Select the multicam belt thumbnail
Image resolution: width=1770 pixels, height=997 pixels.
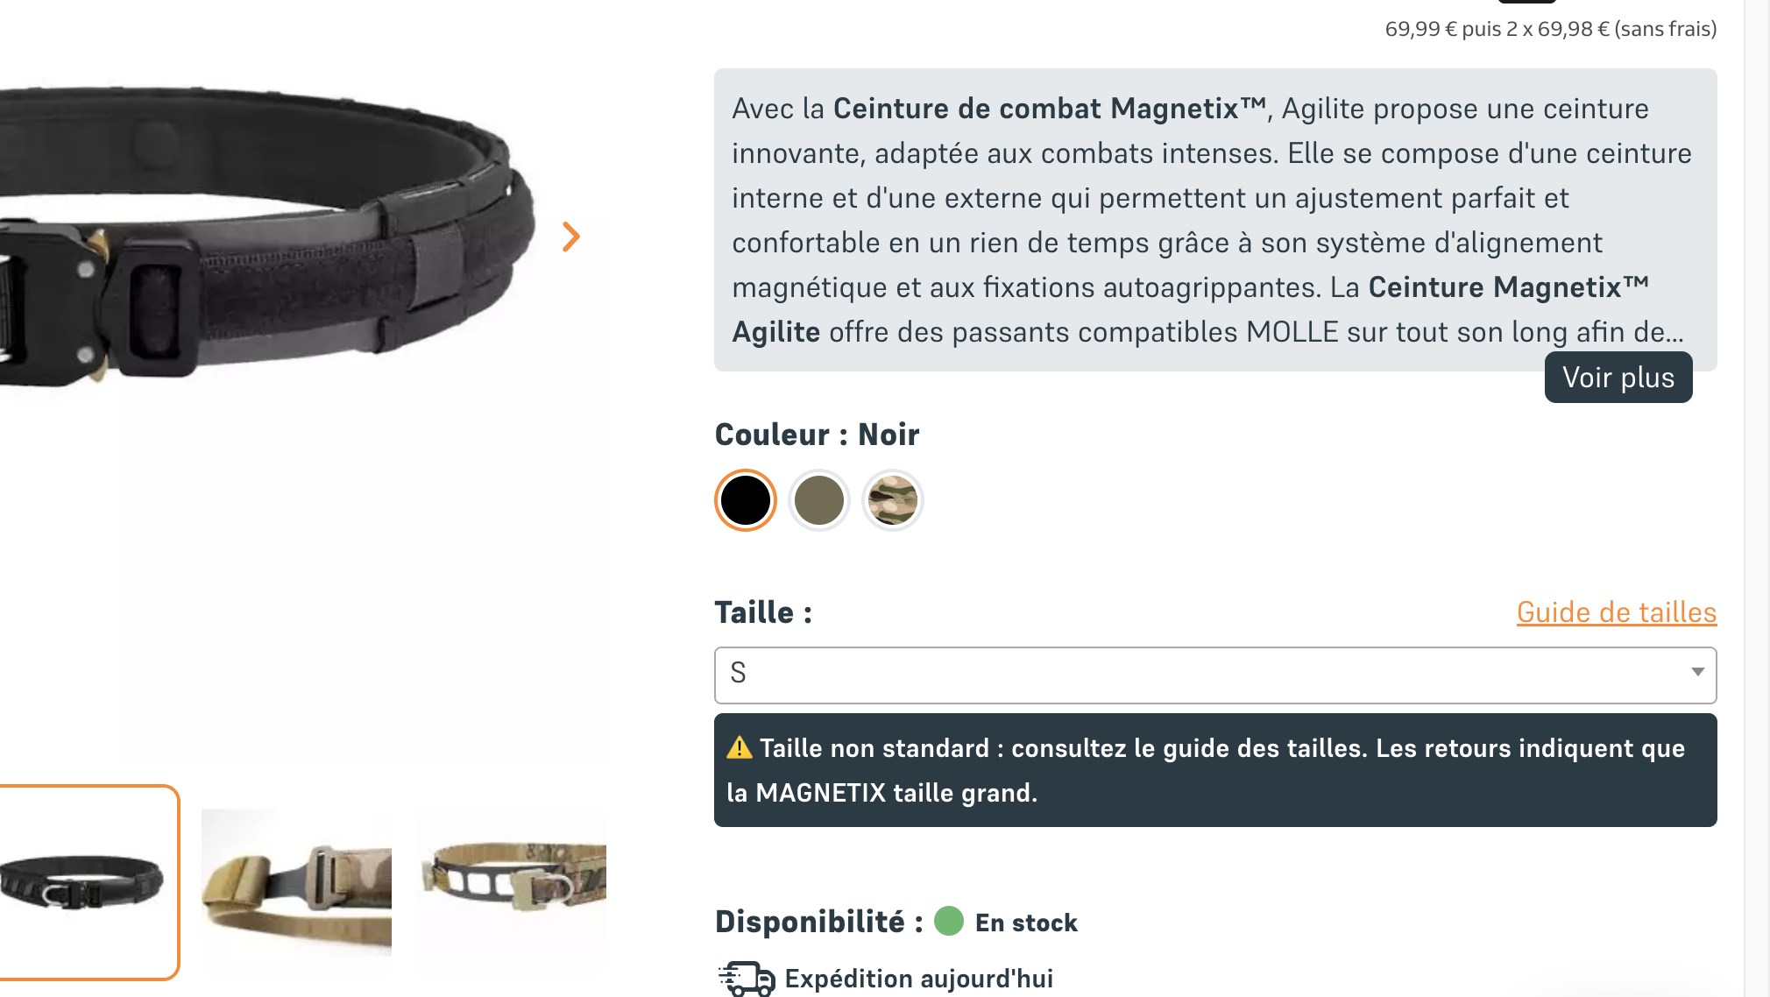[x=512, y=882]
